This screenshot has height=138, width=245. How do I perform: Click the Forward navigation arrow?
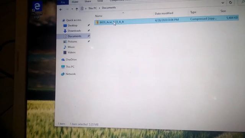67,9
